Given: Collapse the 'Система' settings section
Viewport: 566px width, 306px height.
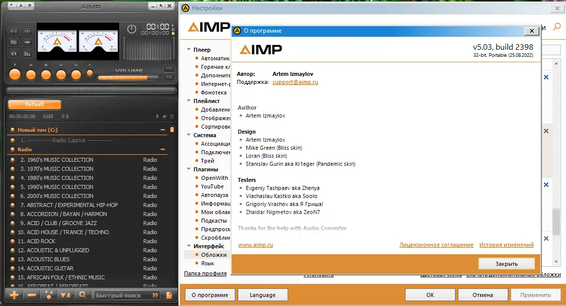Looking at the screenshot, I should 189,135.
